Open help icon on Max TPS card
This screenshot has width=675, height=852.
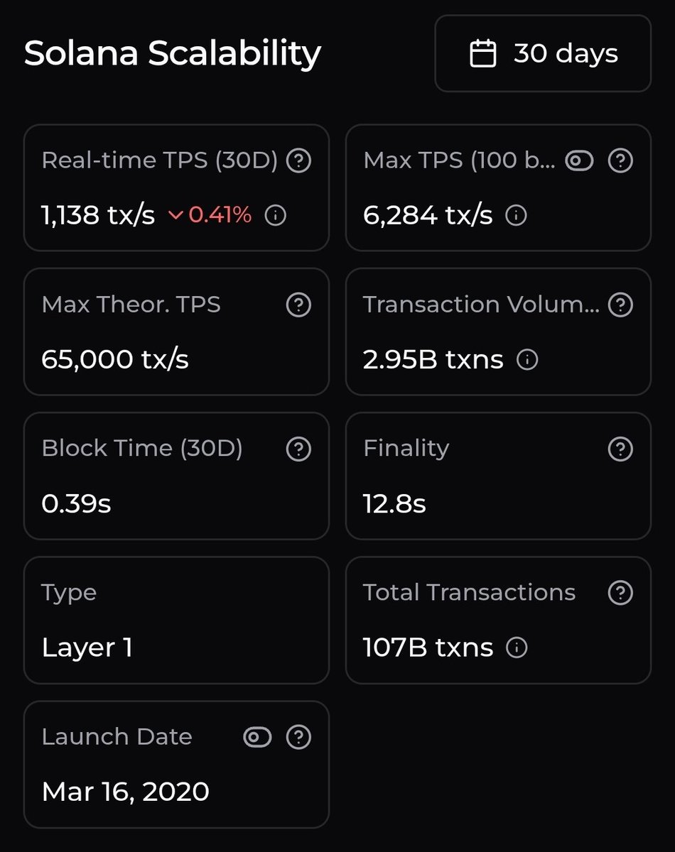(x=621, y=161)
